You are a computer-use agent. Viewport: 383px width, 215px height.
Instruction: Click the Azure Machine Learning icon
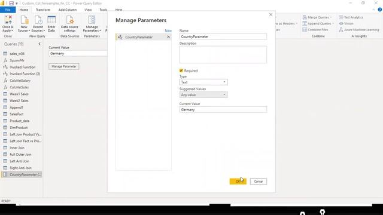pyautogui.click(x=341, y=29)
